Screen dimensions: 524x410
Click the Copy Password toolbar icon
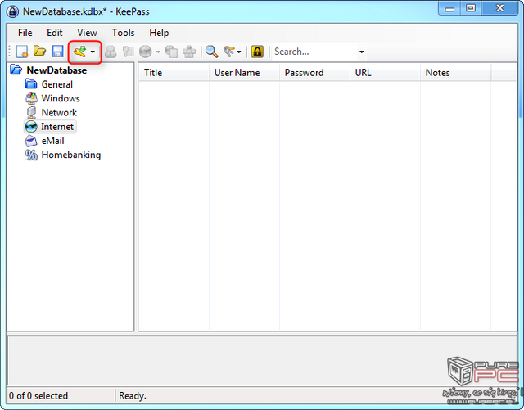(x=128, y=52)
